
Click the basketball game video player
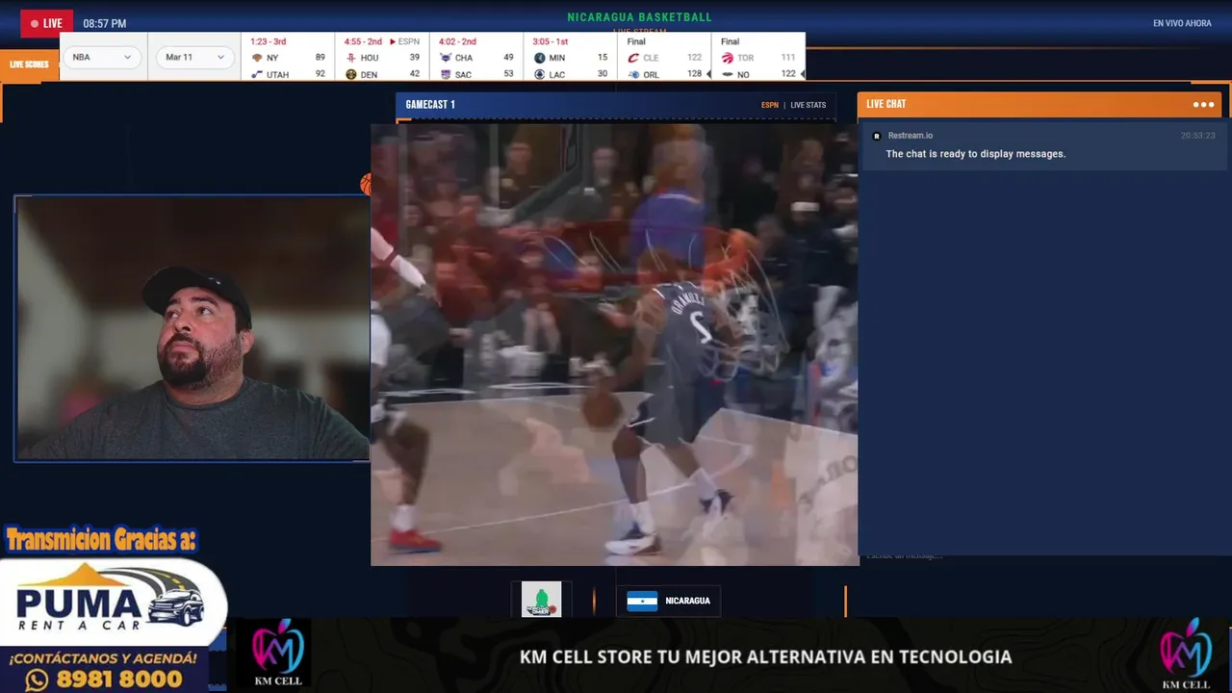point(614,344)
